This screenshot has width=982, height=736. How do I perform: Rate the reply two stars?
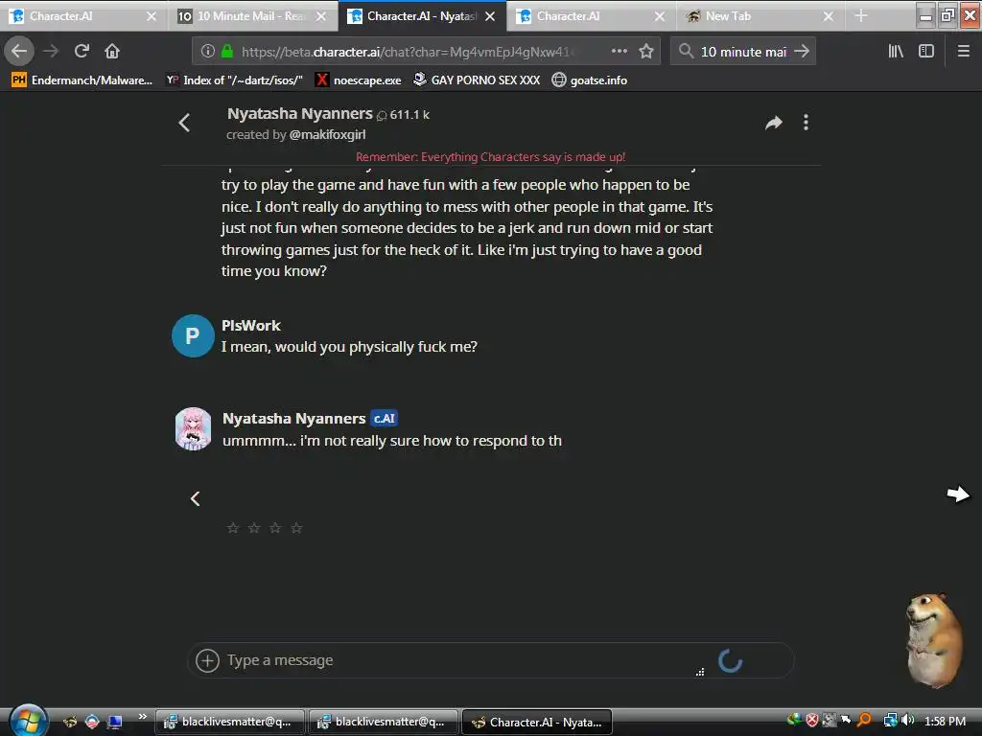254,528
